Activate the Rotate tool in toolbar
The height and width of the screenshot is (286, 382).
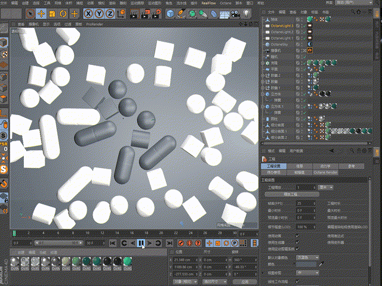pyautogui.click(x=63, y=14)
